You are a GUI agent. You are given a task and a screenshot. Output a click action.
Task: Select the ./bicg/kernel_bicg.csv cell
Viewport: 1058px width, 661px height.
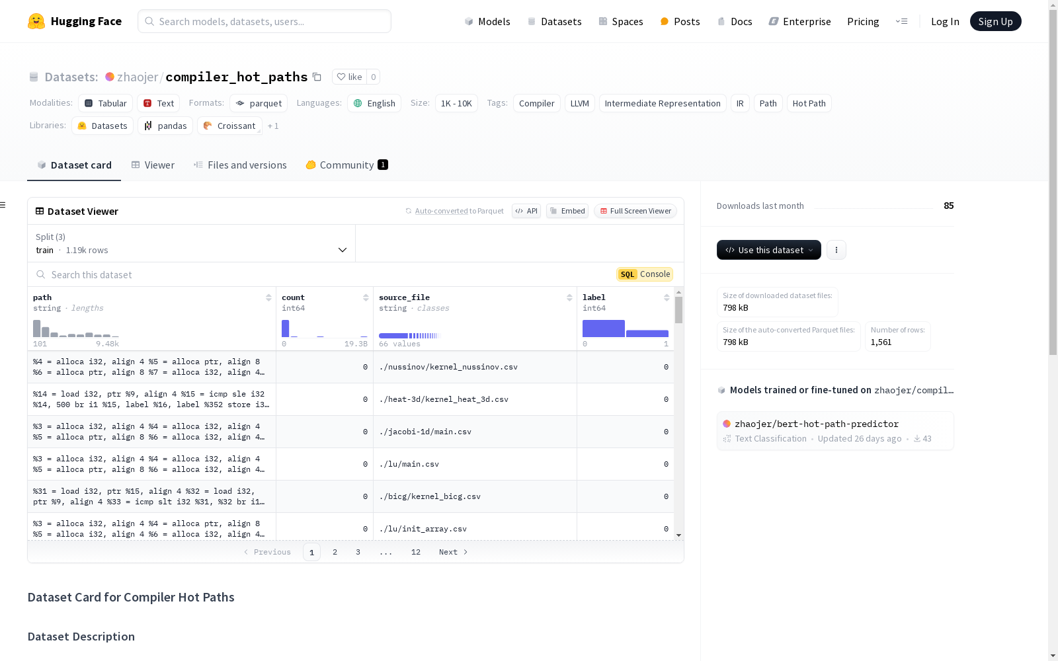475,496
